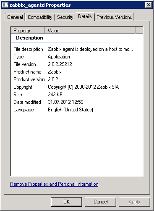Click the Language row value
Screen dimensions: 154x211
pos(70,110)
